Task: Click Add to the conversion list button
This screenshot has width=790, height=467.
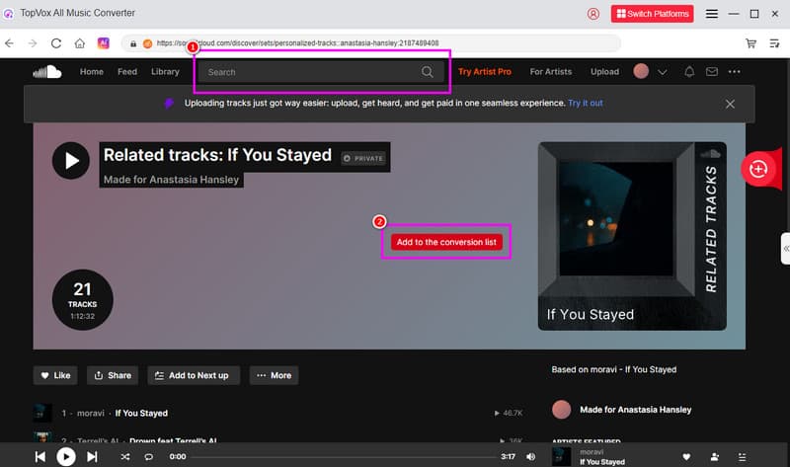Action: [x=445, y=242]
